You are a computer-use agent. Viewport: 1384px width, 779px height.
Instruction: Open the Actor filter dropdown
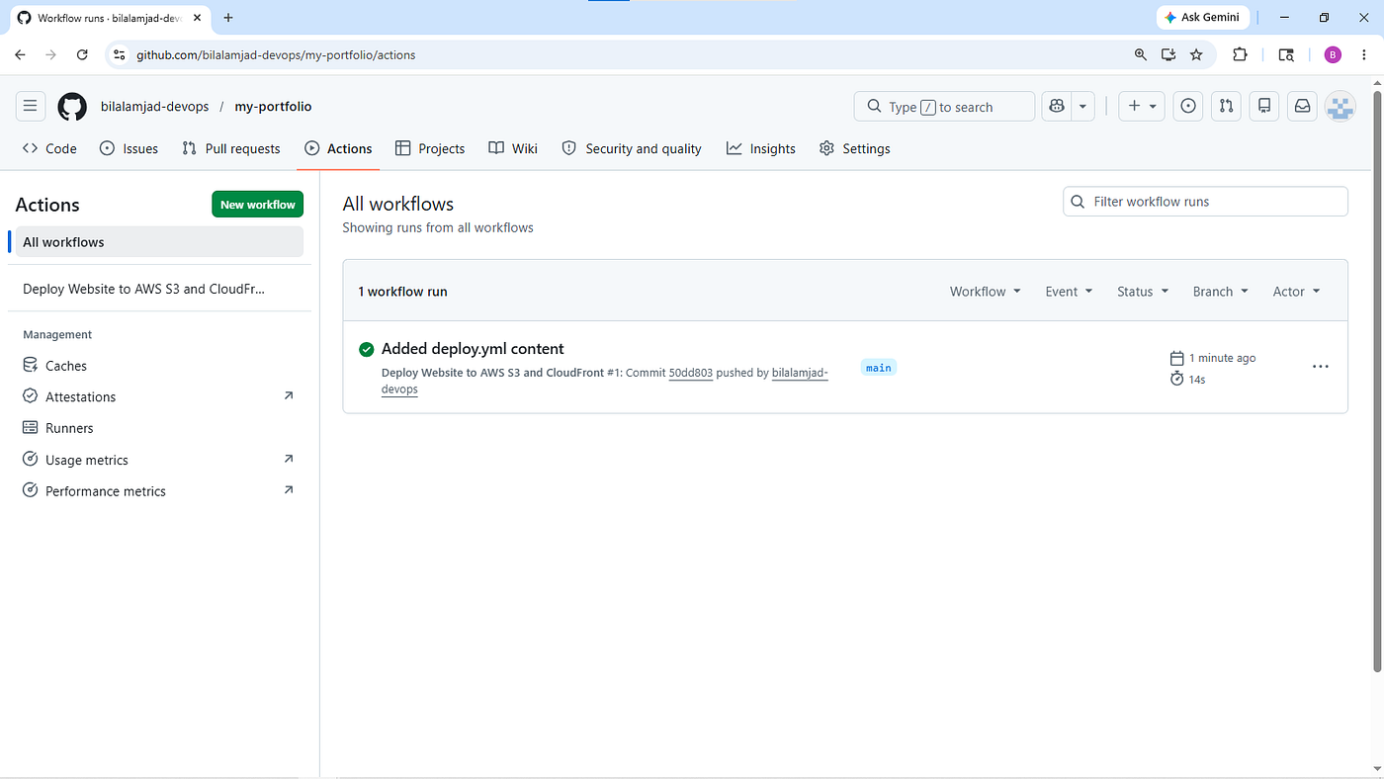click(1296, 292)
